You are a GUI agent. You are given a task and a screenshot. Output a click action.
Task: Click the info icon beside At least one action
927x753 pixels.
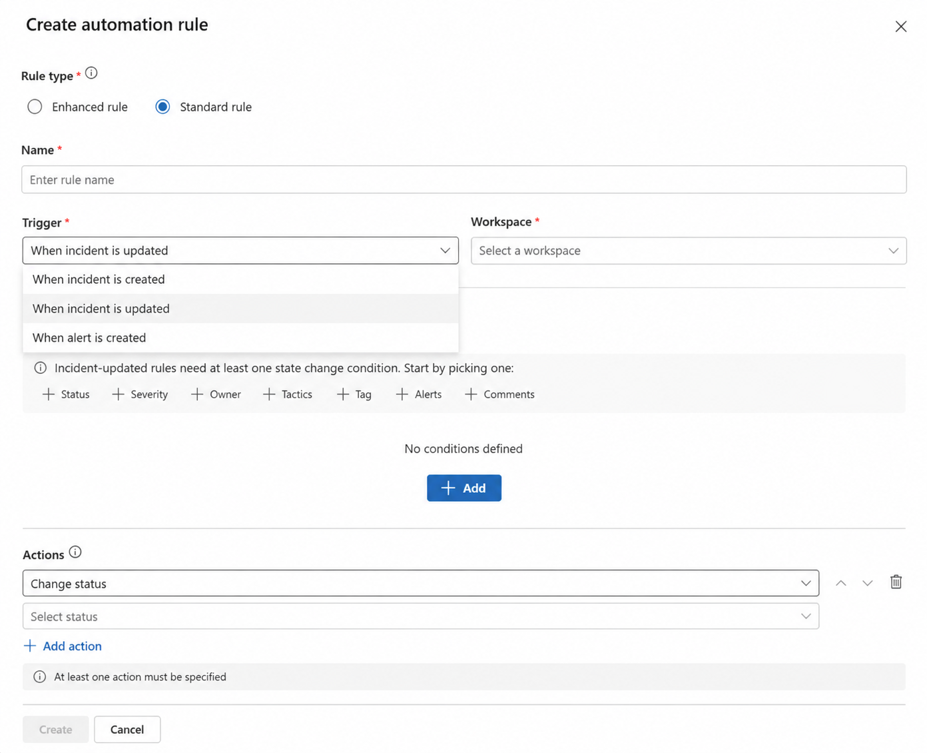pyautogui.click(x=40, y=677)
